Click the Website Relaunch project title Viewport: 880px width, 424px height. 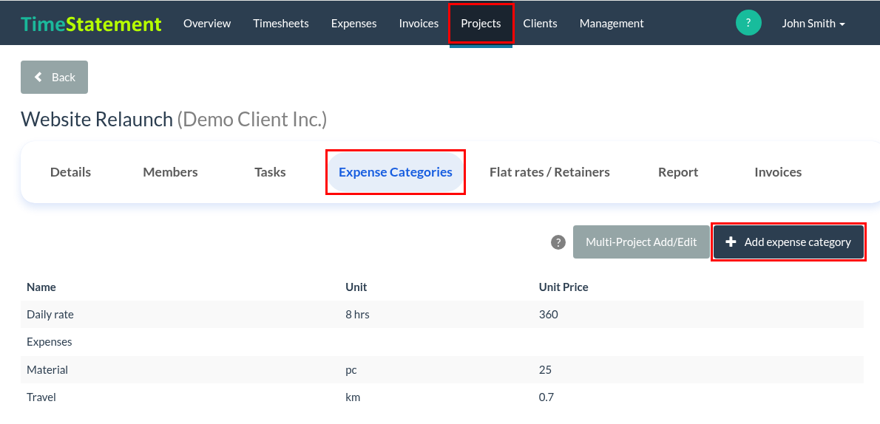pos(97,120)
